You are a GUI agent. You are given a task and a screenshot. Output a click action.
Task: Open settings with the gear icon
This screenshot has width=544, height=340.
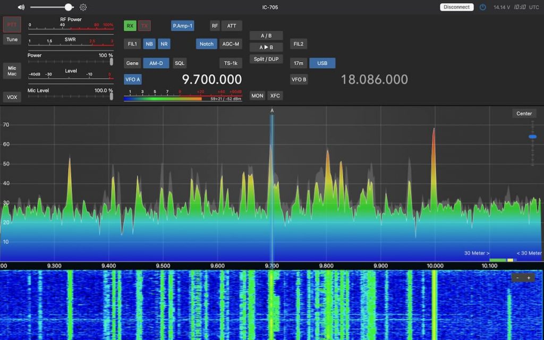[83, 7]
